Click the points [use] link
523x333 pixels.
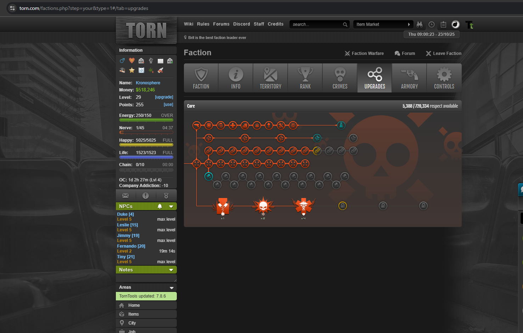(x=168, y=105)
